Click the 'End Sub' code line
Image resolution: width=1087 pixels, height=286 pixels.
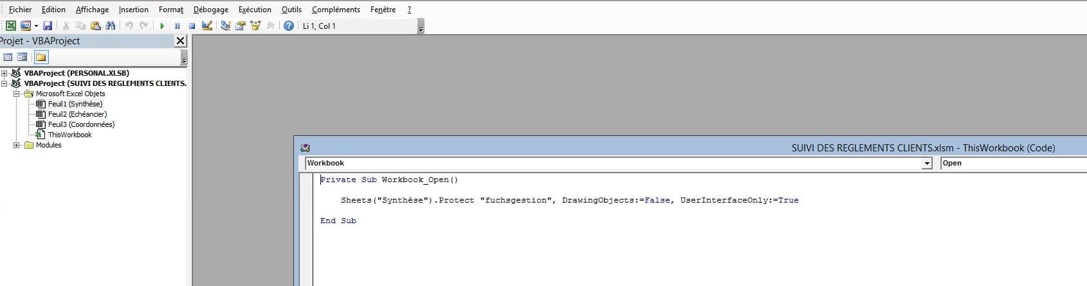point(338,221)
